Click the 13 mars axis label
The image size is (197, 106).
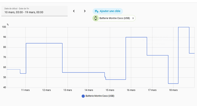tap(68, 90)
